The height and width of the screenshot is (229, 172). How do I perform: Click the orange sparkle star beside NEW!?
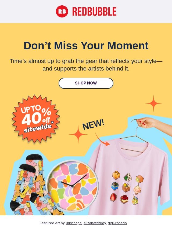click(x=78, y=134)
